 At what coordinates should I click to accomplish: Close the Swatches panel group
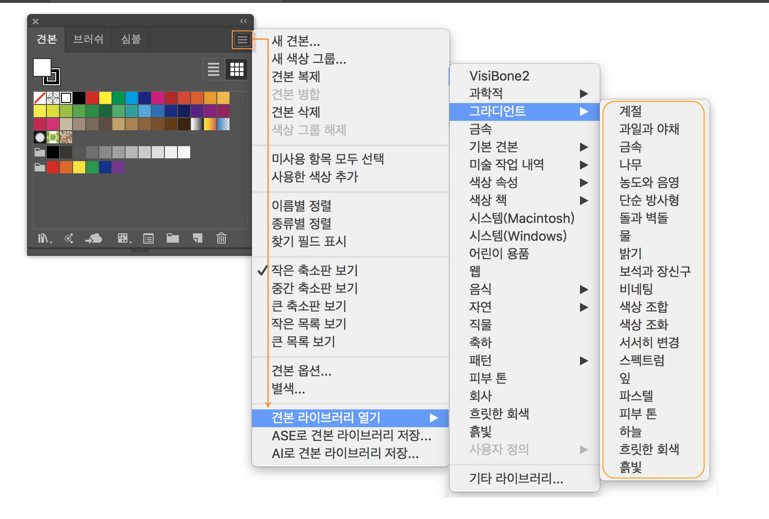(x=36, y=22)
